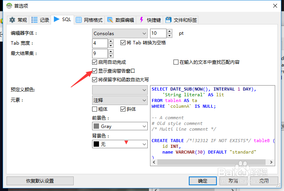Open the Consolas editor font dropdown
Image resolution: width=284 pixels, height=191 pixels.
click(120, 33)
